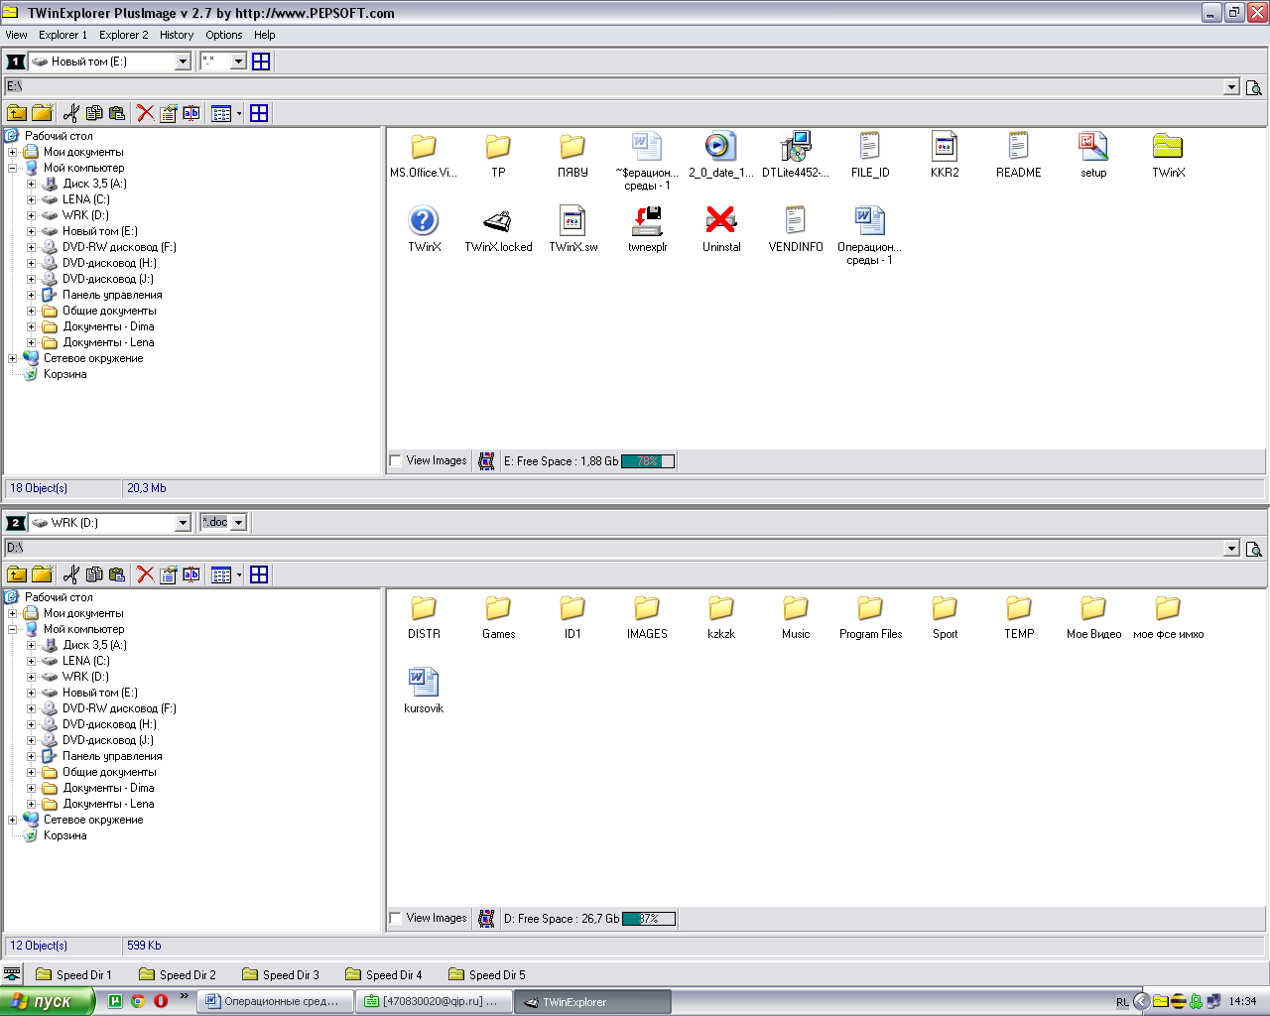Click the Rename (ab) icon in Explorer 1
This screenshot has width=1270, height=1016.
(191, 113)
